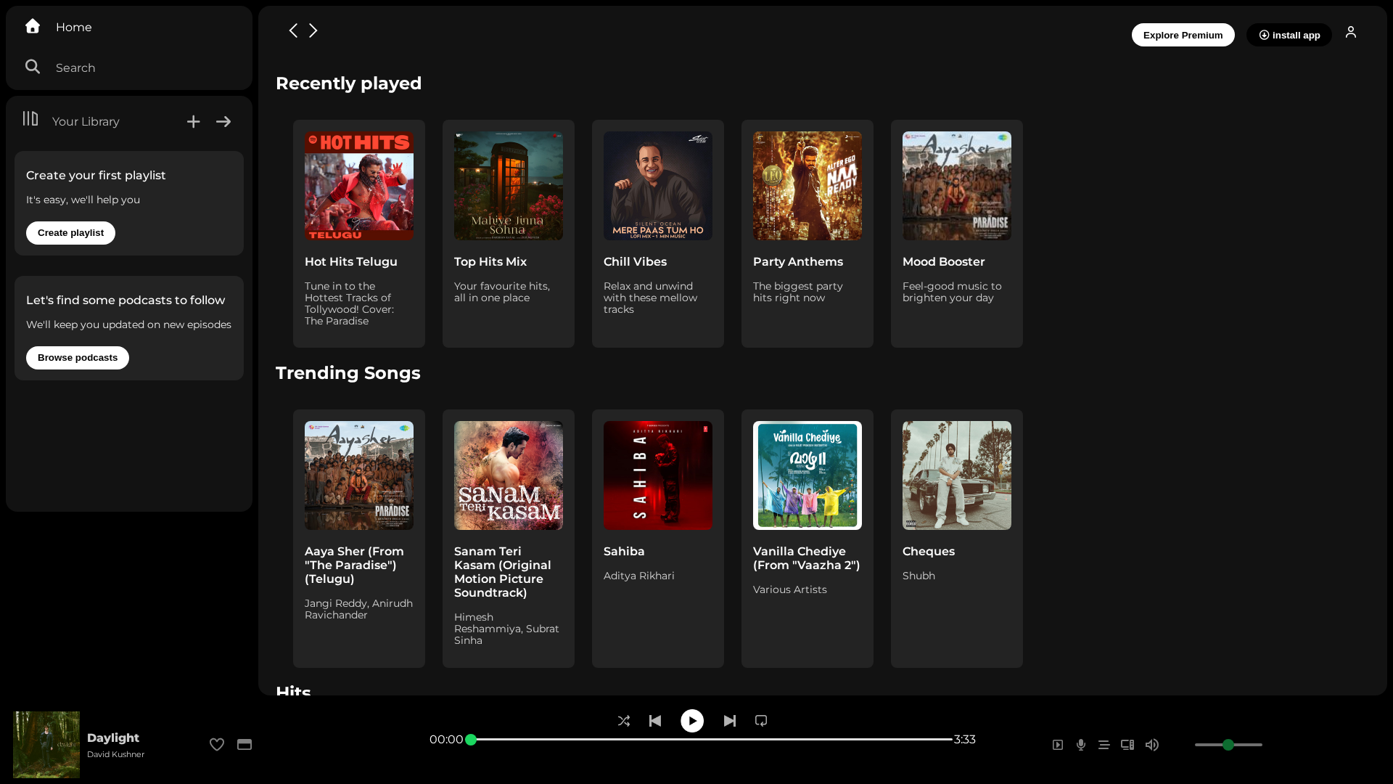Open the Hot Hits Telugu cover

[x=359, y=186]
